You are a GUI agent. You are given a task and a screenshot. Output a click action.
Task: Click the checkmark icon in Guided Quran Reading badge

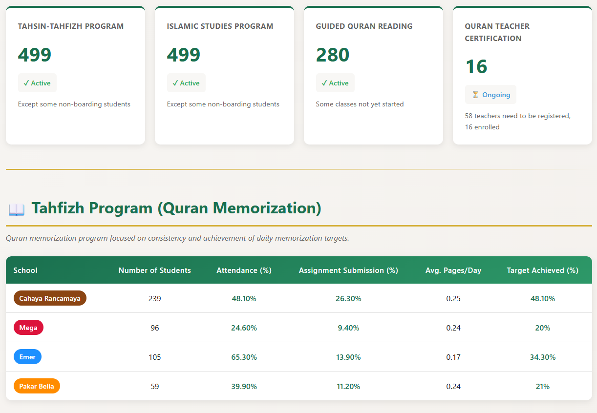[325, 83]
